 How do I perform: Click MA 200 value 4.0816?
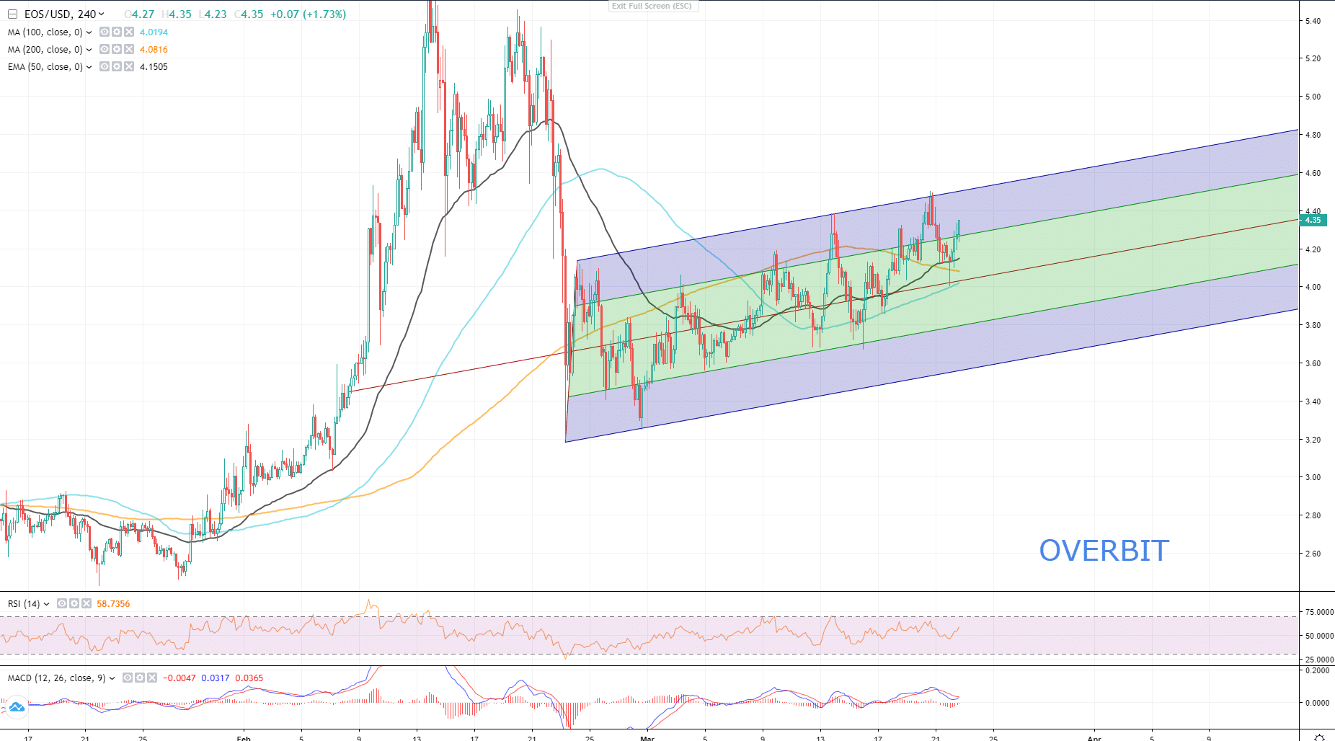(154, 50)
